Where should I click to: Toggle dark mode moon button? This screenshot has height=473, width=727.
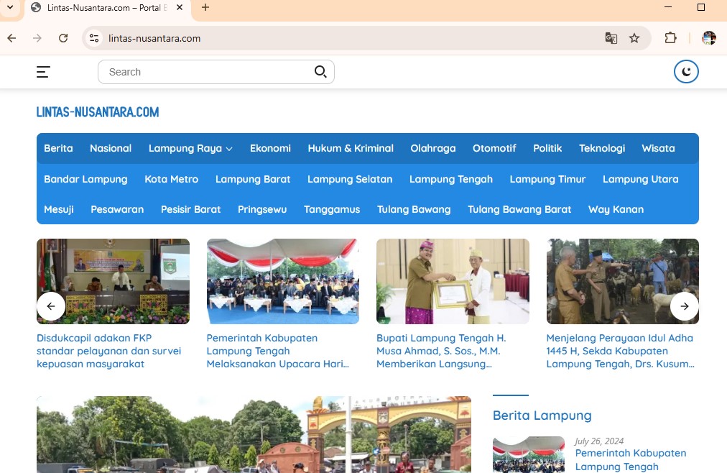[686, 71]
